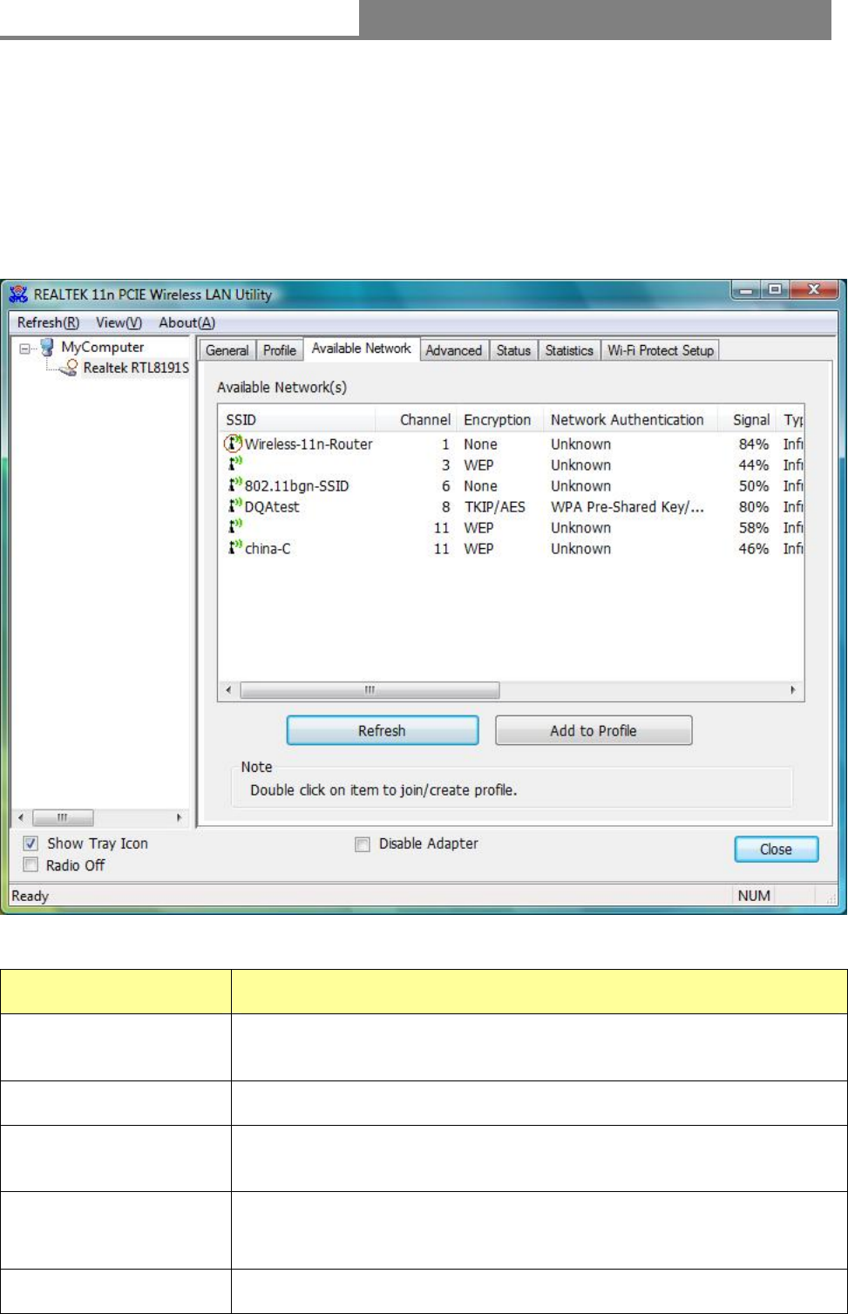Sort by Encryption column header

click(499, 420)
